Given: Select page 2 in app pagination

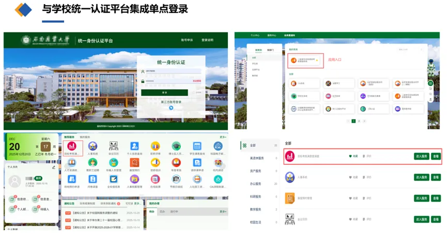Looking at the screenshot, I should click(359, 121).
